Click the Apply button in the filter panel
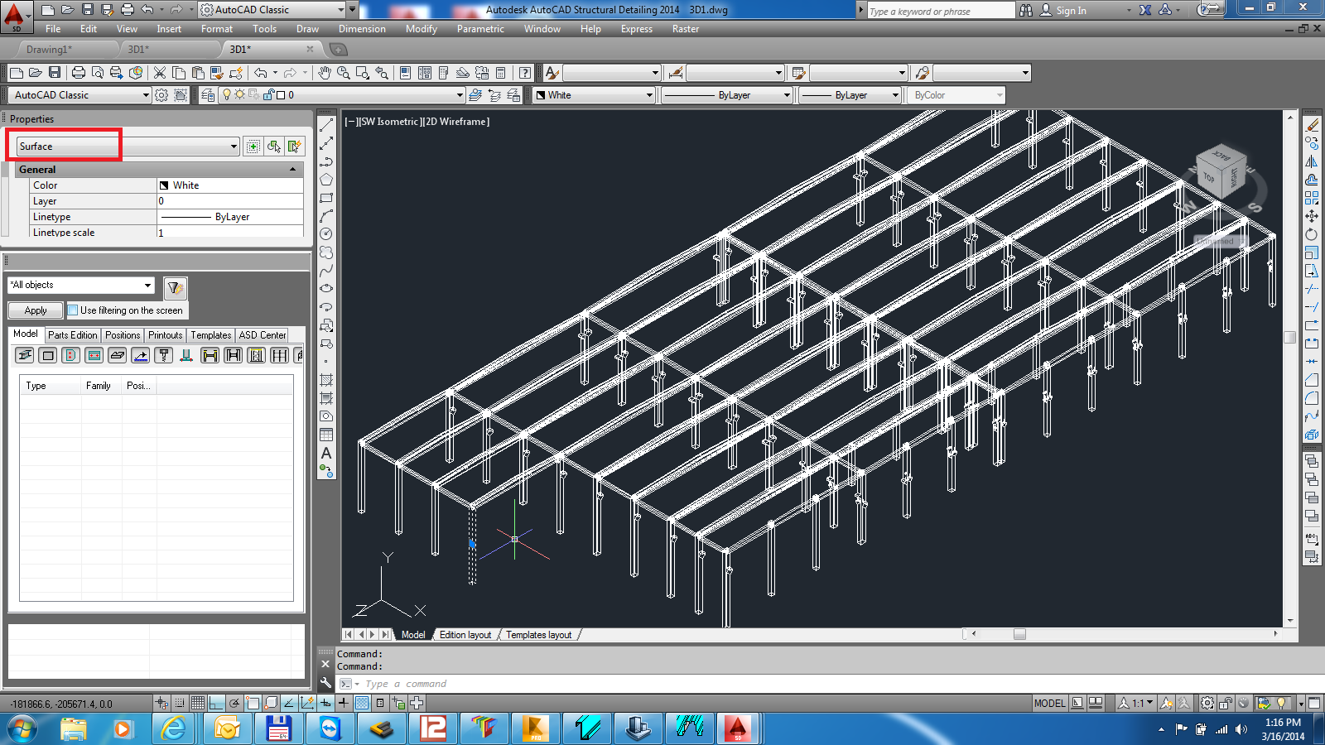This screenshot has height=745, width=1325. (34, 310)
